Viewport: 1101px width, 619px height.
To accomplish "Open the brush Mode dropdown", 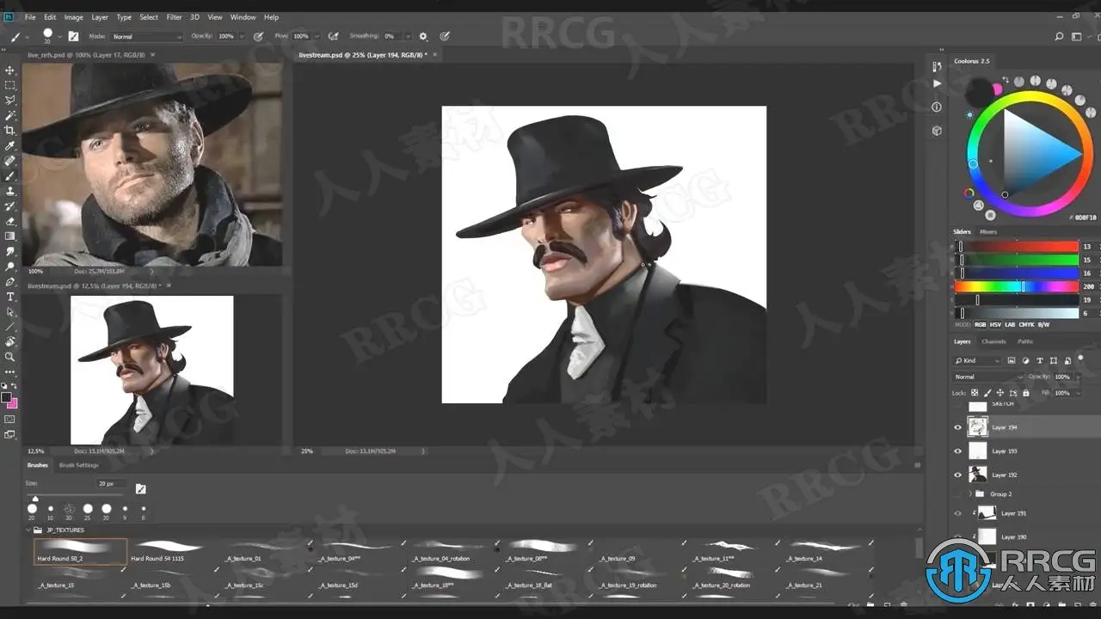I will pos(146,37).
